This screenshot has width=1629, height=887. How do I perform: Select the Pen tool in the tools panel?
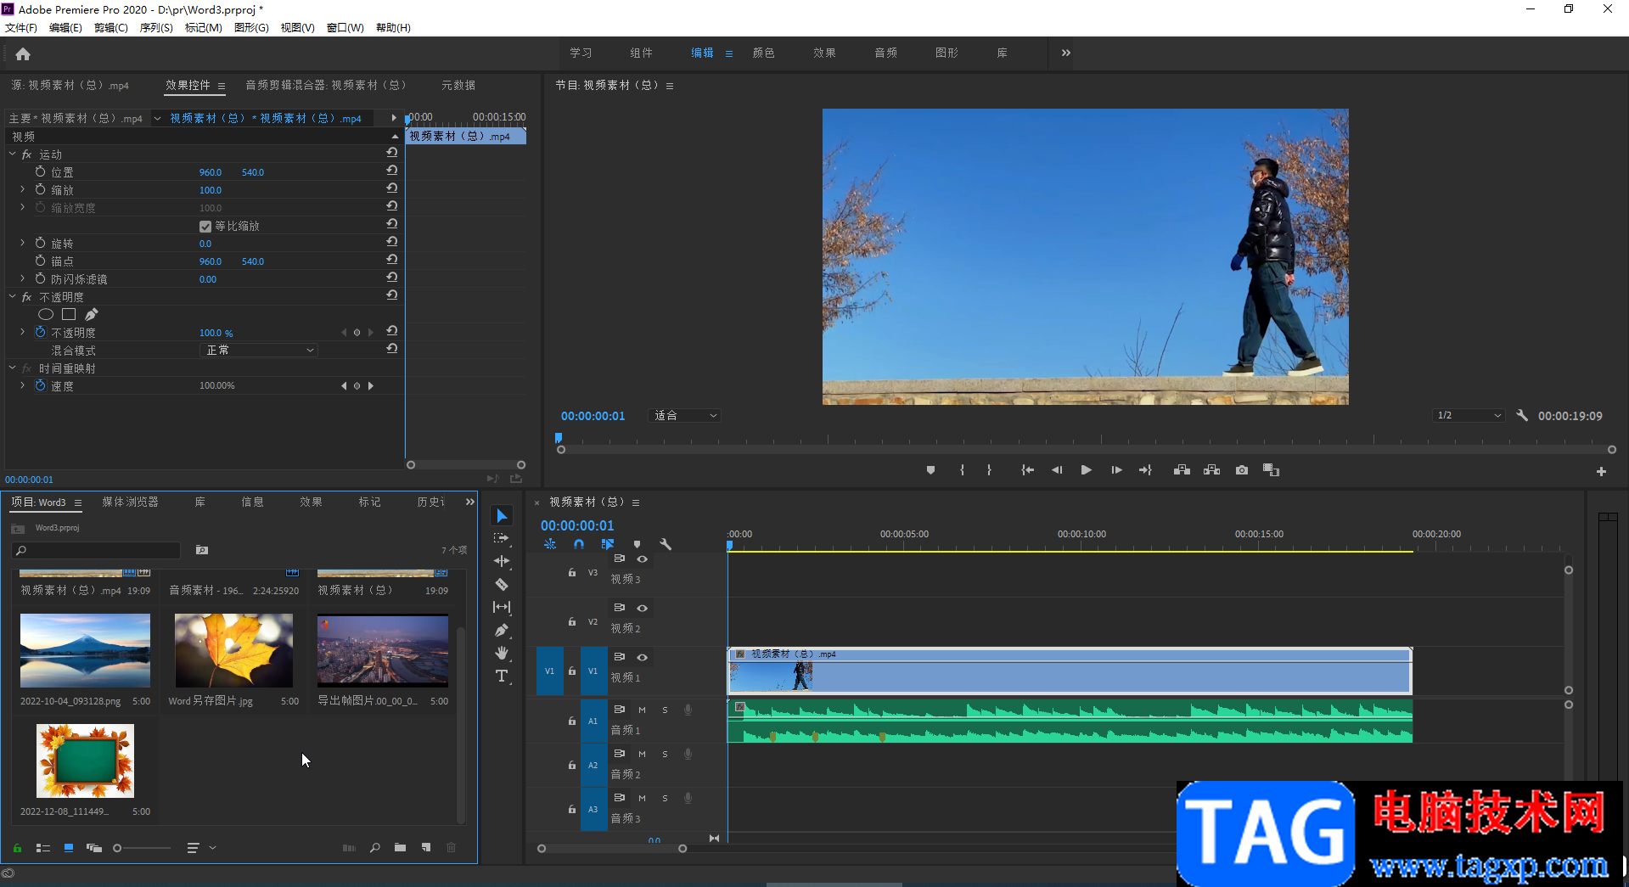[502, 630]
